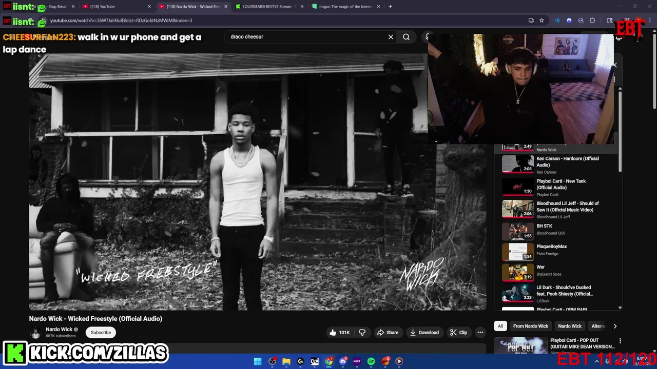This screenshot has width=657, height=369.
Task: Close the Imgur tab
Action: pyautogui.click(x=379, y=7)
